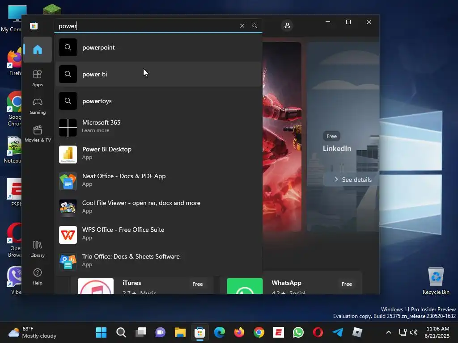This screenshot has width=458, height=343.
Task: Open the Windows Start menu
Action: [102, 332]
